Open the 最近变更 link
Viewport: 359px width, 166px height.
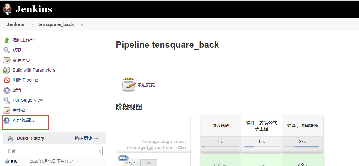pos(146,85)
